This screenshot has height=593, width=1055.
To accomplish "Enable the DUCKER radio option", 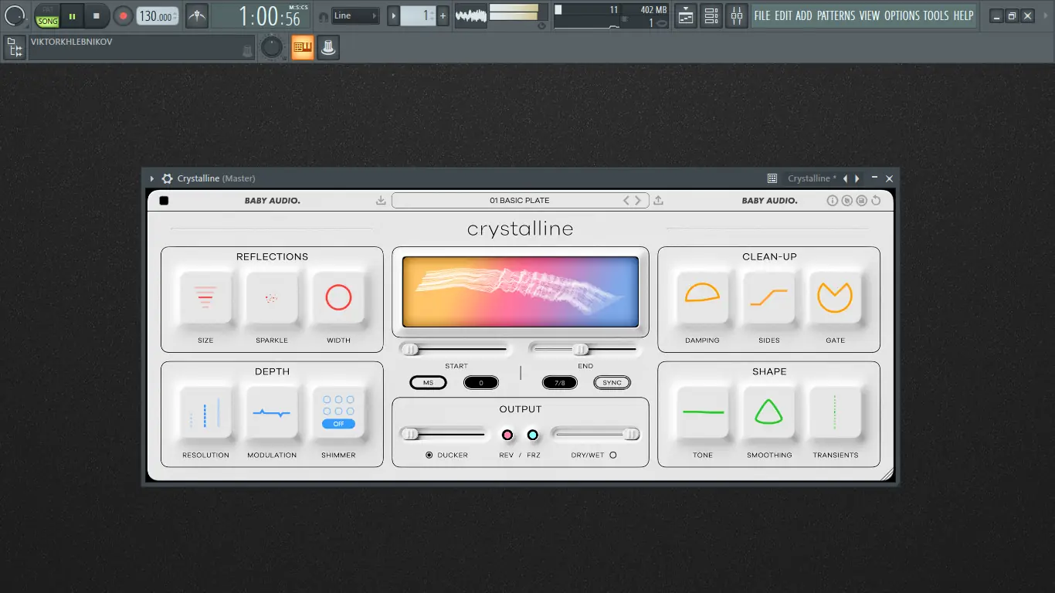I will tap(429, 456).
